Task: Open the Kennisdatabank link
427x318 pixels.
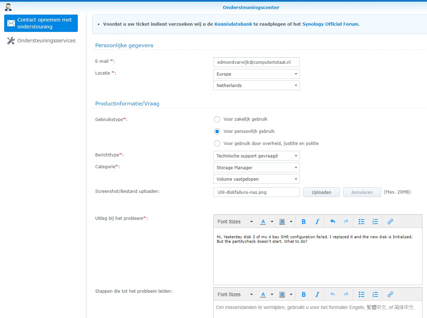Action: 233,24
